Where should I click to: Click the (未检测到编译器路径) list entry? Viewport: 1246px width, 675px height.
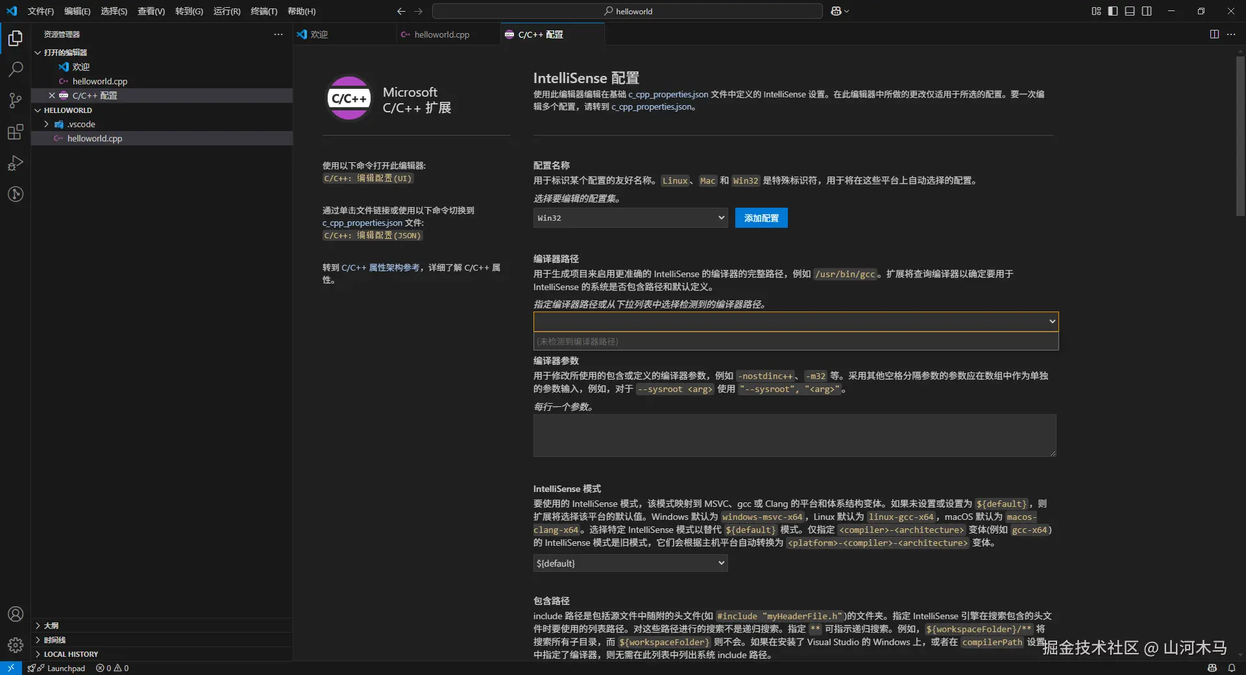click(796, 341)
